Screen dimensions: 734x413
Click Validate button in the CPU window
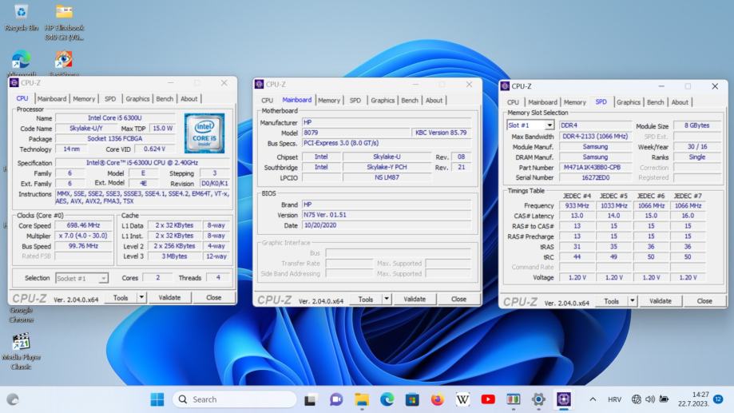(169, 297)
